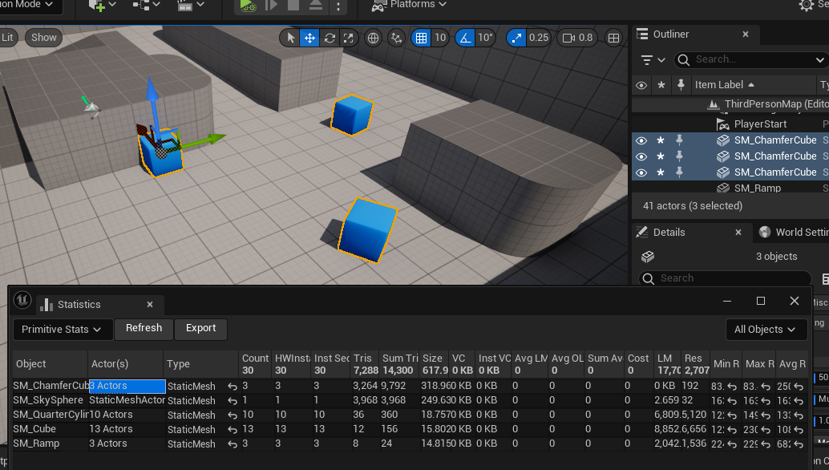Open the scale snap 0.25 dropdown

539,38
